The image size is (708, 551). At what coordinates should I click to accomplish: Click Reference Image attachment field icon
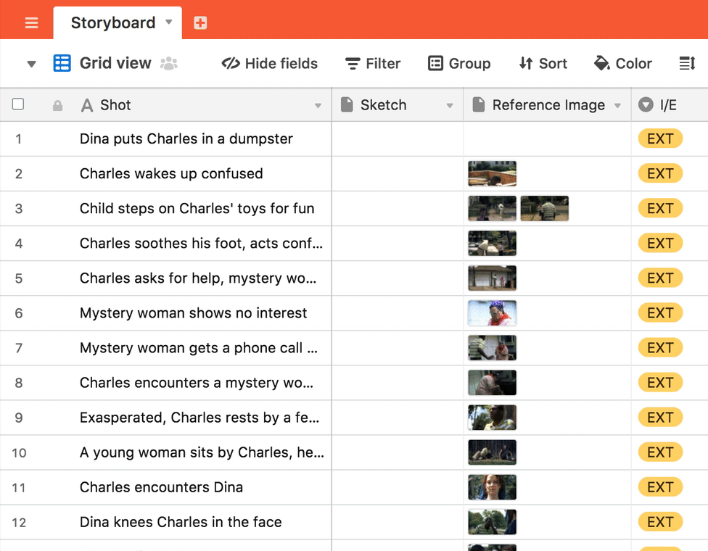(x=478, y=104)
